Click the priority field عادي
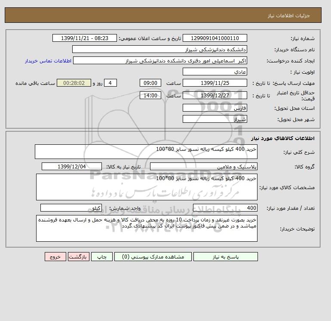The image size is (331, 321). pyautogui.click(x=215, y=72)
